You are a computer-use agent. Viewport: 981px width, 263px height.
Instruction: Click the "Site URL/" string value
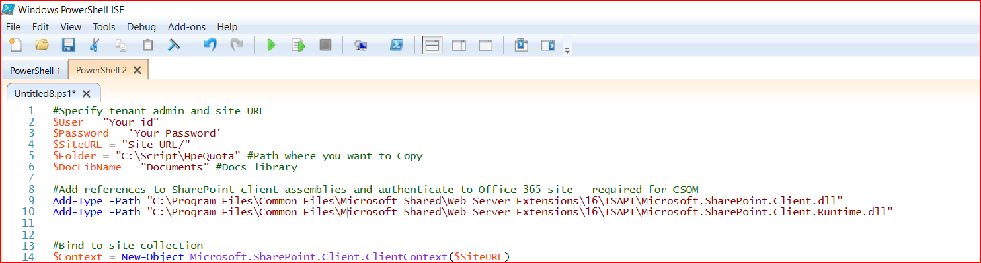(156, 145)
